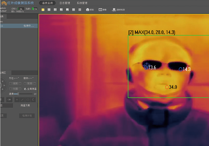
Task: Open the 温度监测 tab
Action: coord(47,3)
